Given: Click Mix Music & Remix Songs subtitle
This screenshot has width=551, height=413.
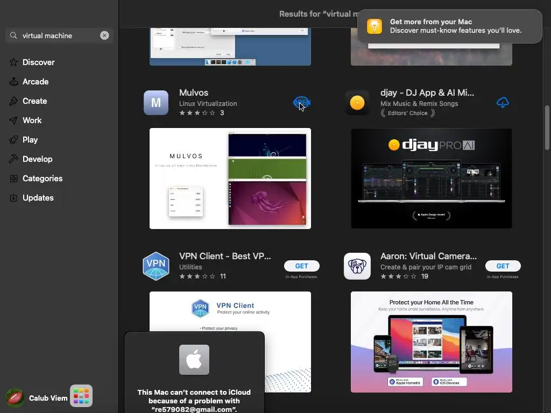Looking at the screenshot, I should [x=419, y=104].
